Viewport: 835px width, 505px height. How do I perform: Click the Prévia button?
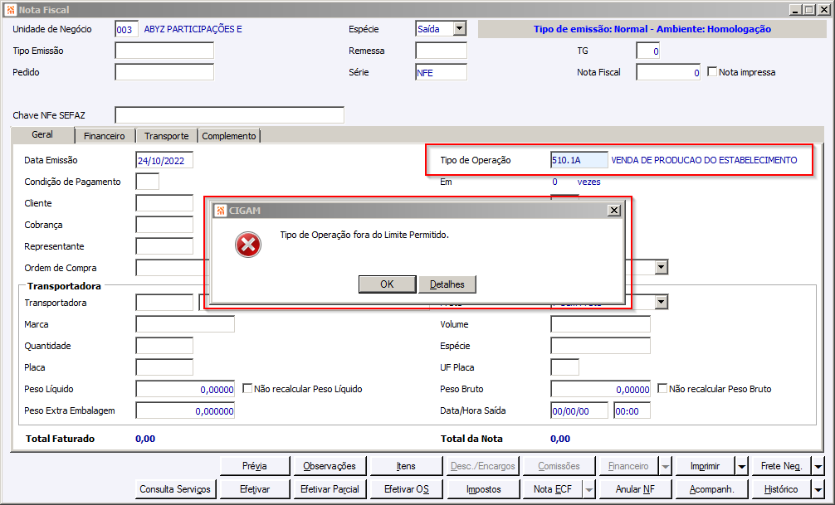(255, 466)
